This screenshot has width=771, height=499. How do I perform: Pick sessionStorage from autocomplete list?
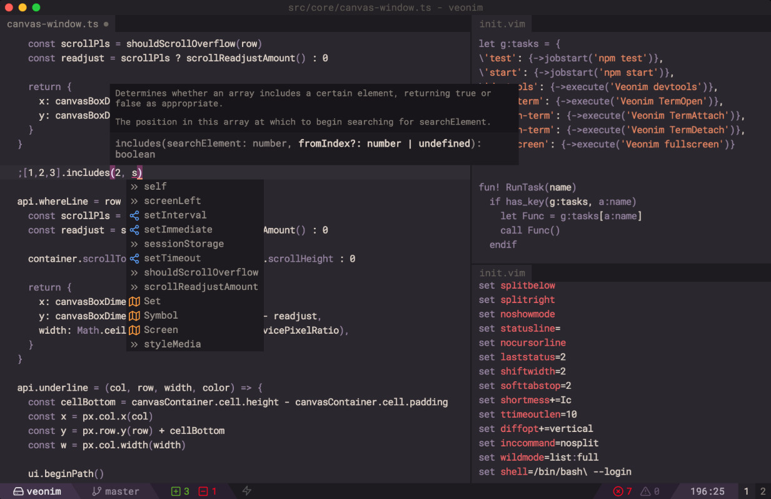click(x=195, y=244)
